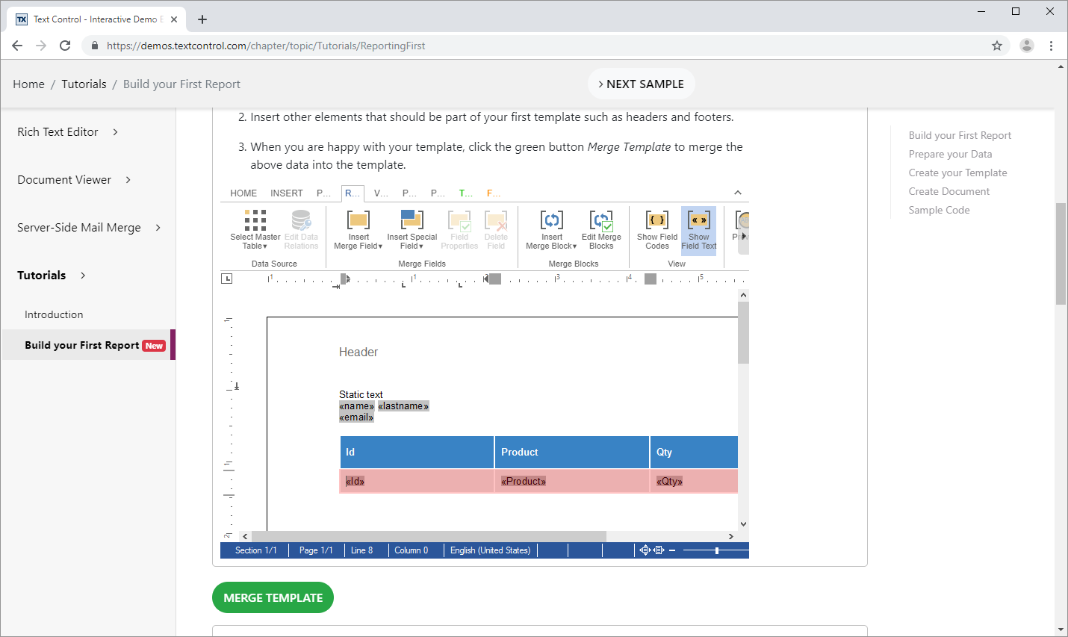The height and width of the screenshot is (637, 1068).
Task: Expand the Rich Text Editor section
Action: point(68,132)
